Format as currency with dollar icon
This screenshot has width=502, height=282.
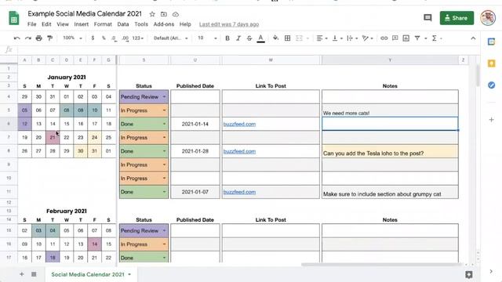(93, 38)
